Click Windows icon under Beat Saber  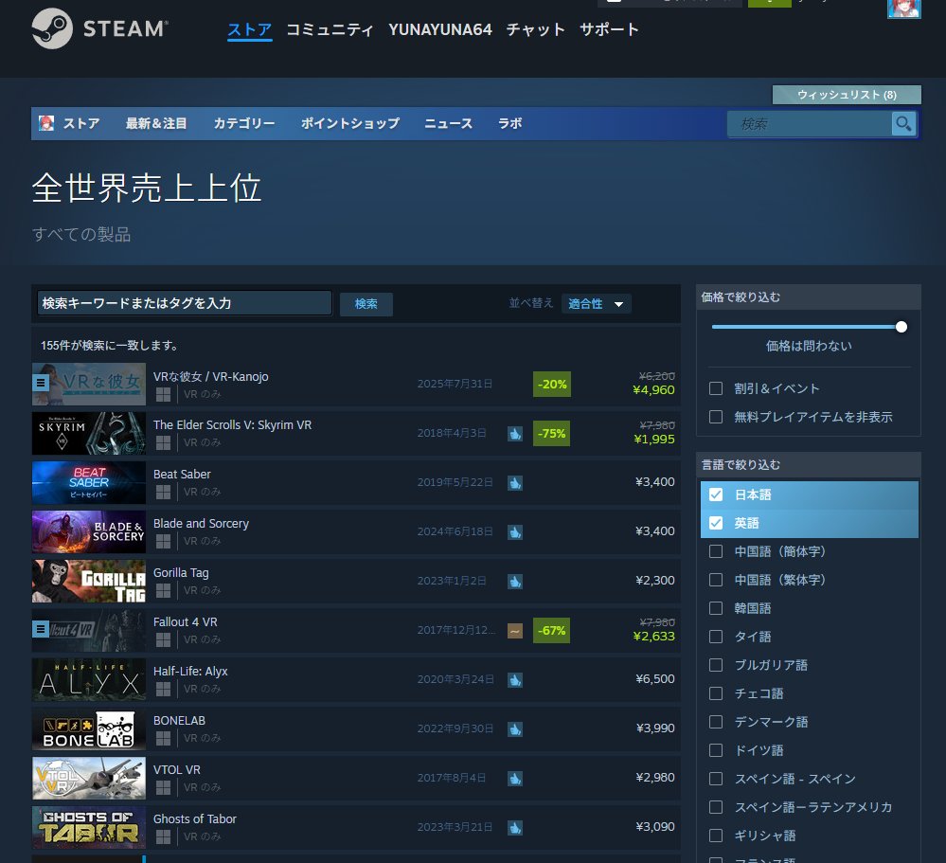(x=163, y=493)
